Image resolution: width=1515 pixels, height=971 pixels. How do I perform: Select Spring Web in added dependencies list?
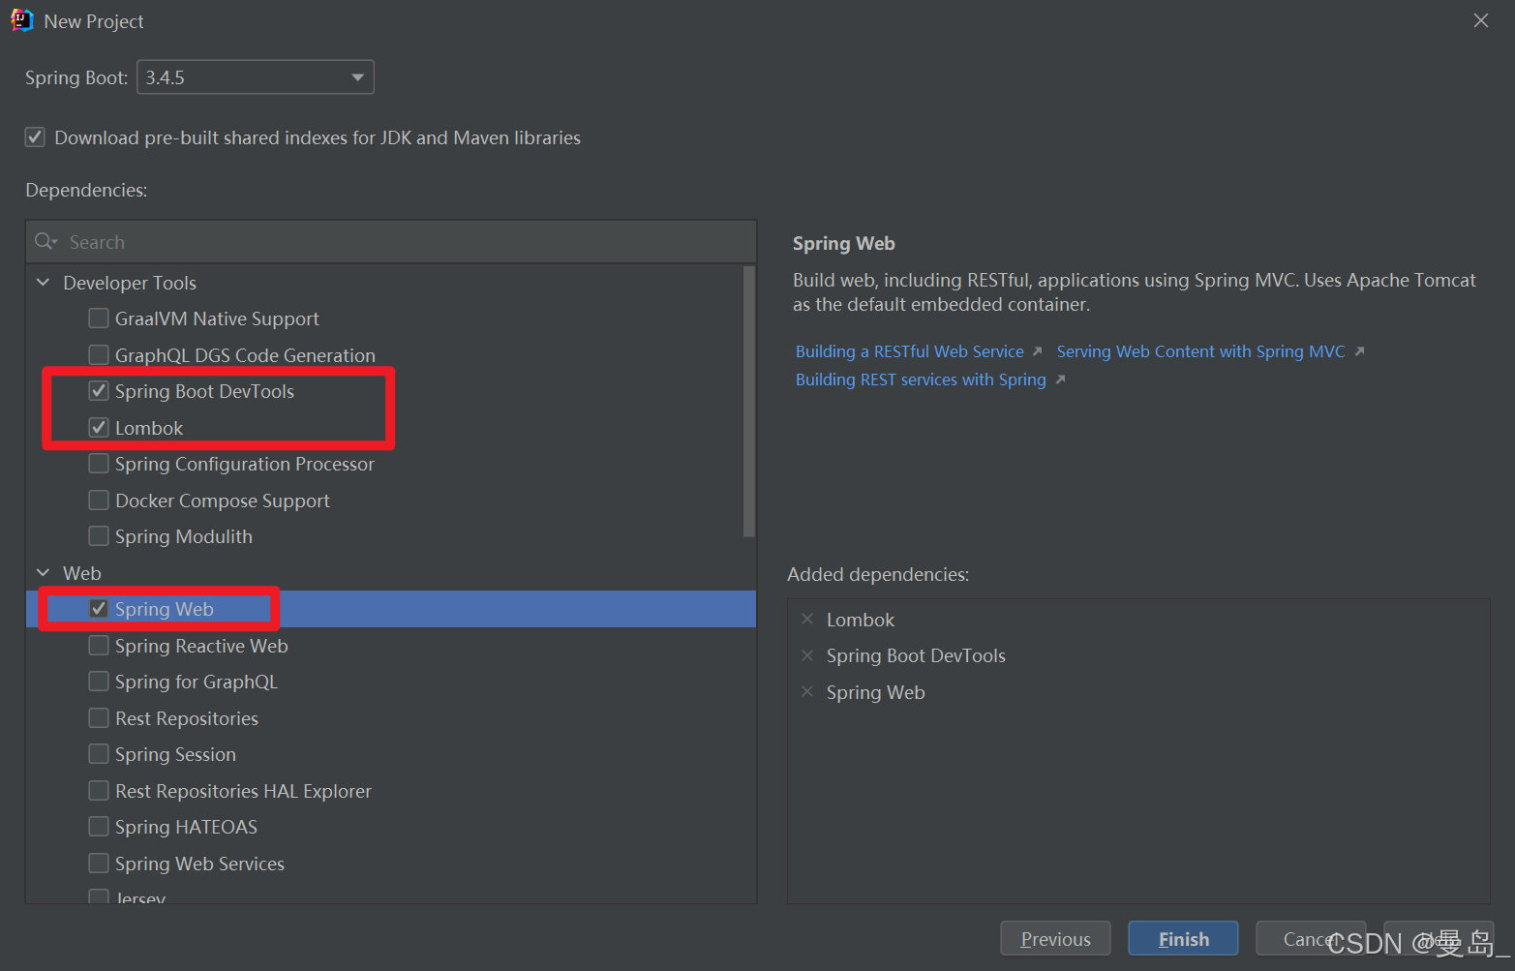875,692
